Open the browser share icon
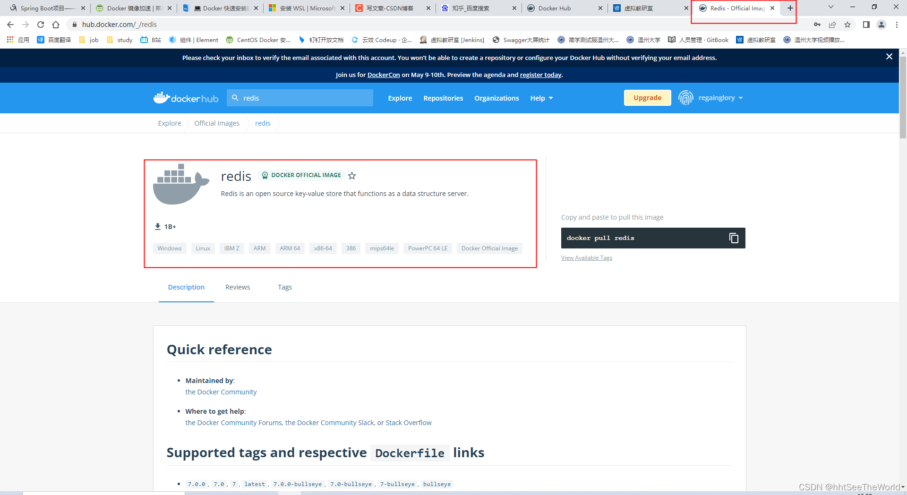The width and height of the screenshot is (907, 495). coord(832,25)
